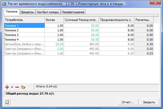Click the 22.00 quantity cell

tap(54, 44)
